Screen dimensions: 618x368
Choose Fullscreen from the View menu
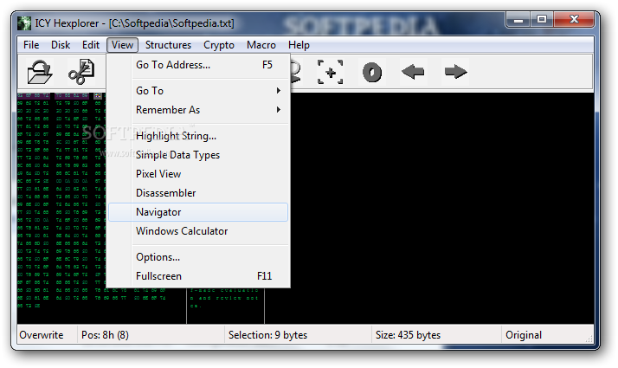(x=198, y=276)
